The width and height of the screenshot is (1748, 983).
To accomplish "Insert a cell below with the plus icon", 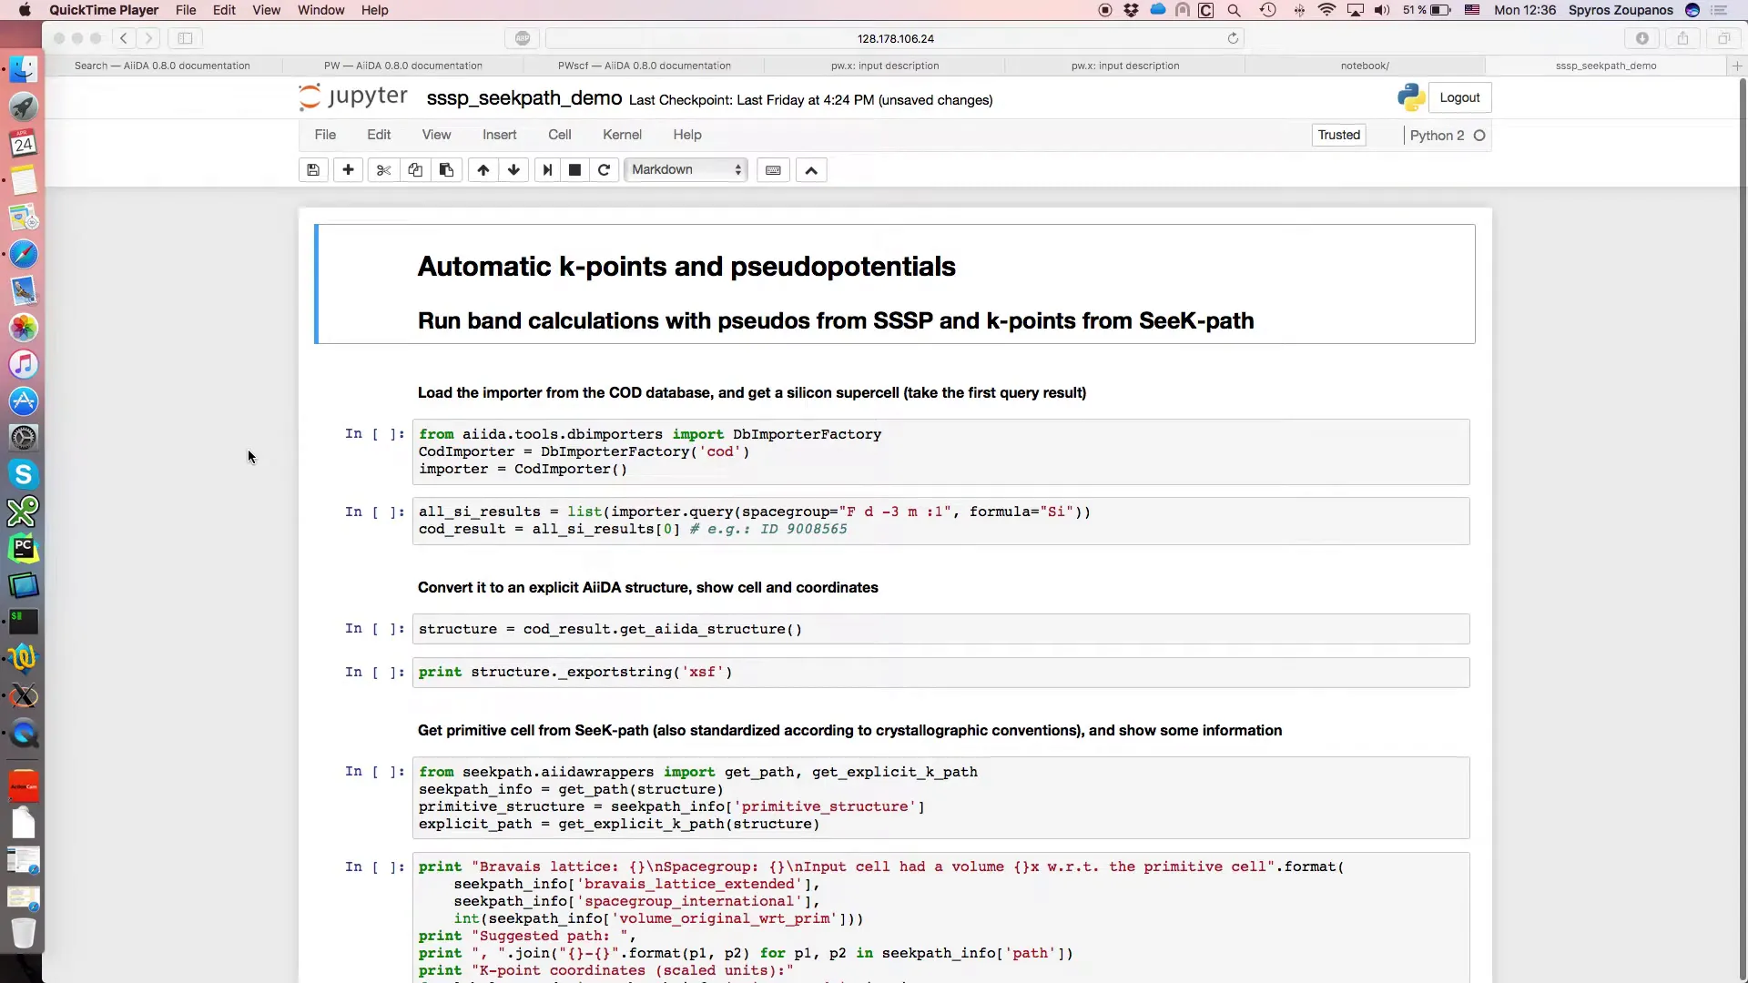I will pyautogui.click(x=348, y=170).
